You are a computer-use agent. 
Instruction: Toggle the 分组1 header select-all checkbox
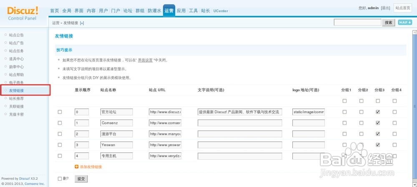pyautogui.click(x=345, y=101)
